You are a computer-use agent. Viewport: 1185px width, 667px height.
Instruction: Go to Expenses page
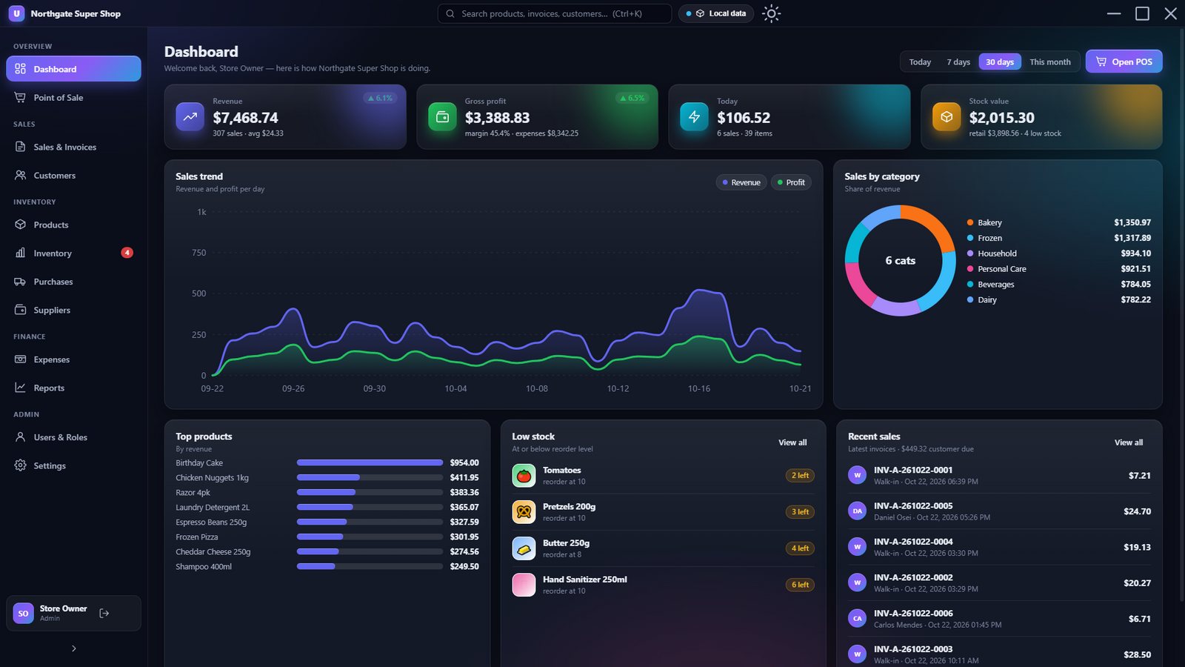73,359
